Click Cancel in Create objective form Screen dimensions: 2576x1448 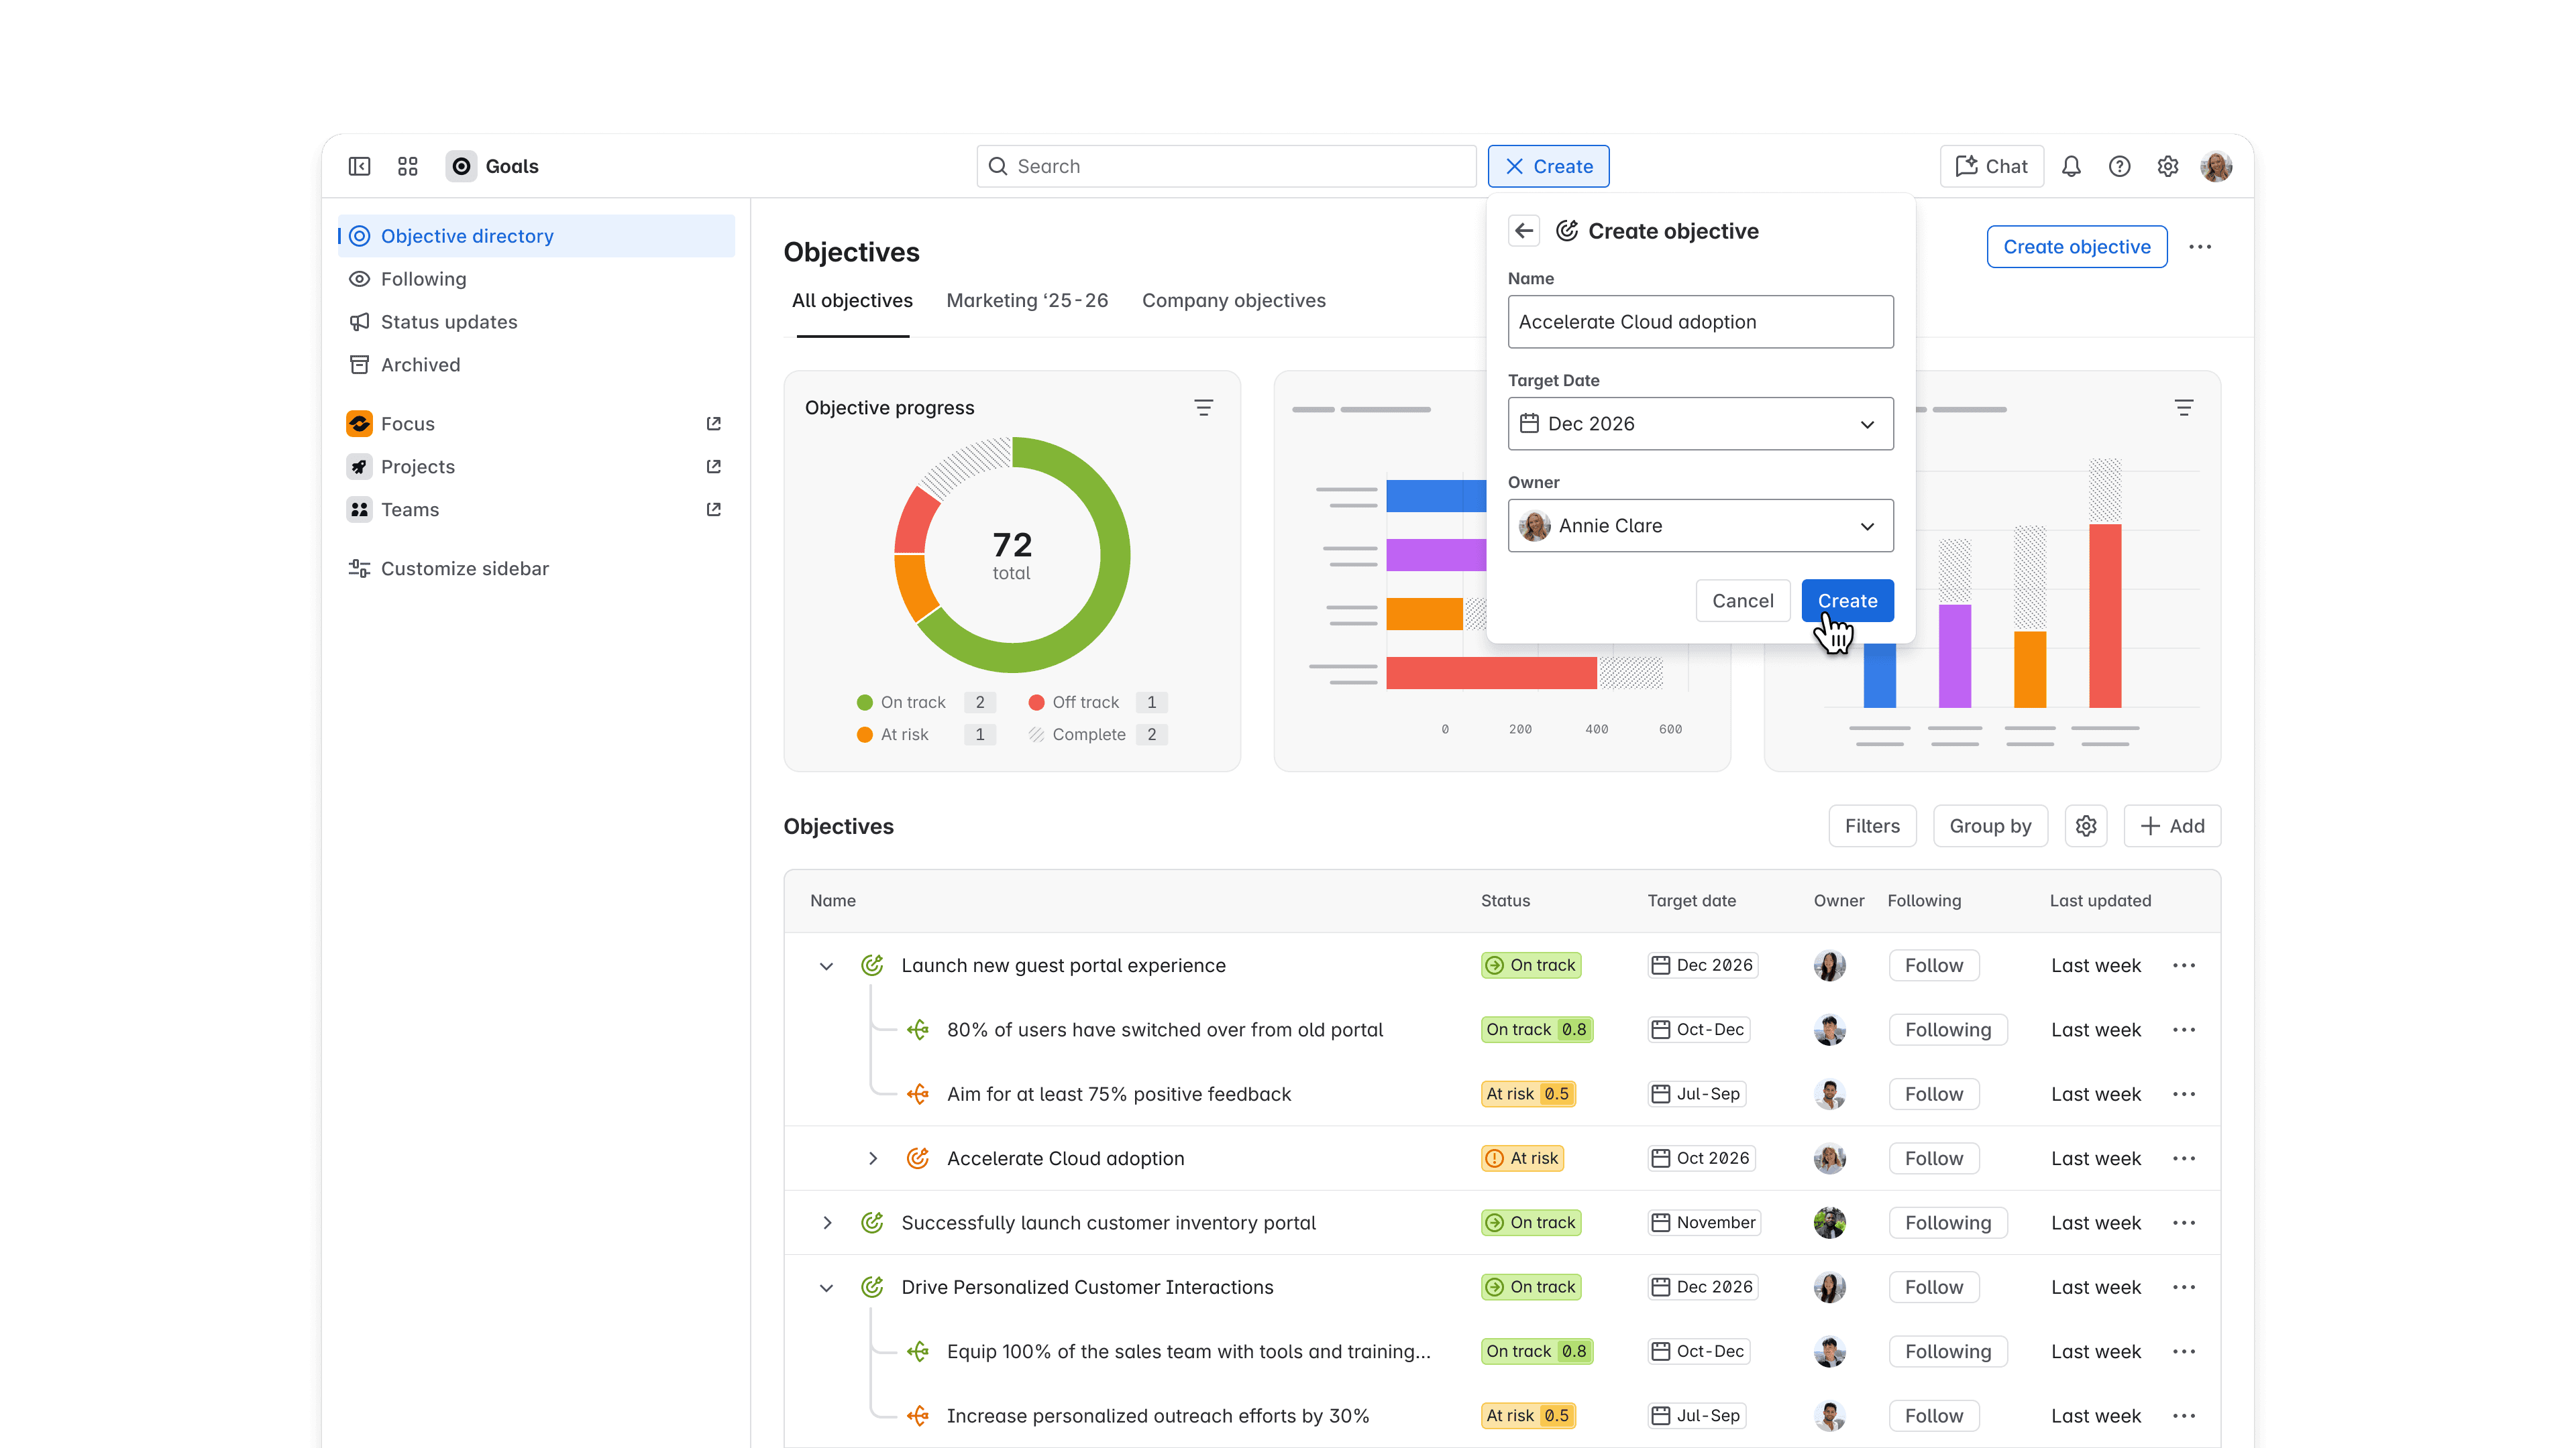[1742, 601]
